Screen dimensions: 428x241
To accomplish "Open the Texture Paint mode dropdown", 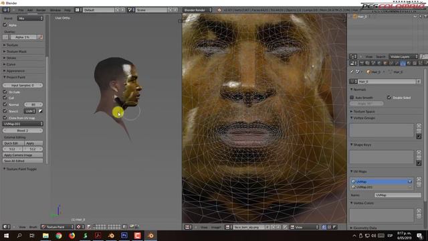I will coord(58,227).
